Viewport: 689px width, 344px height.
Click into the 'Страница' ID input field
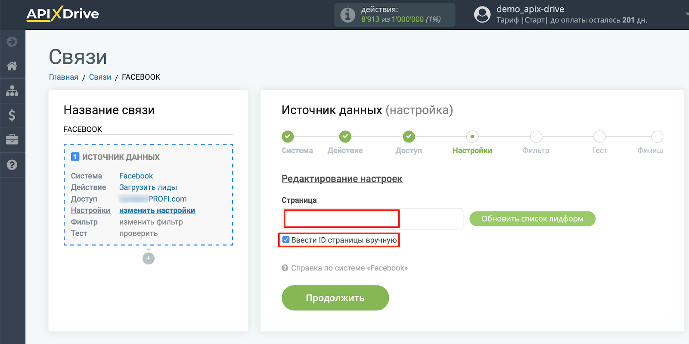(372, 219)
